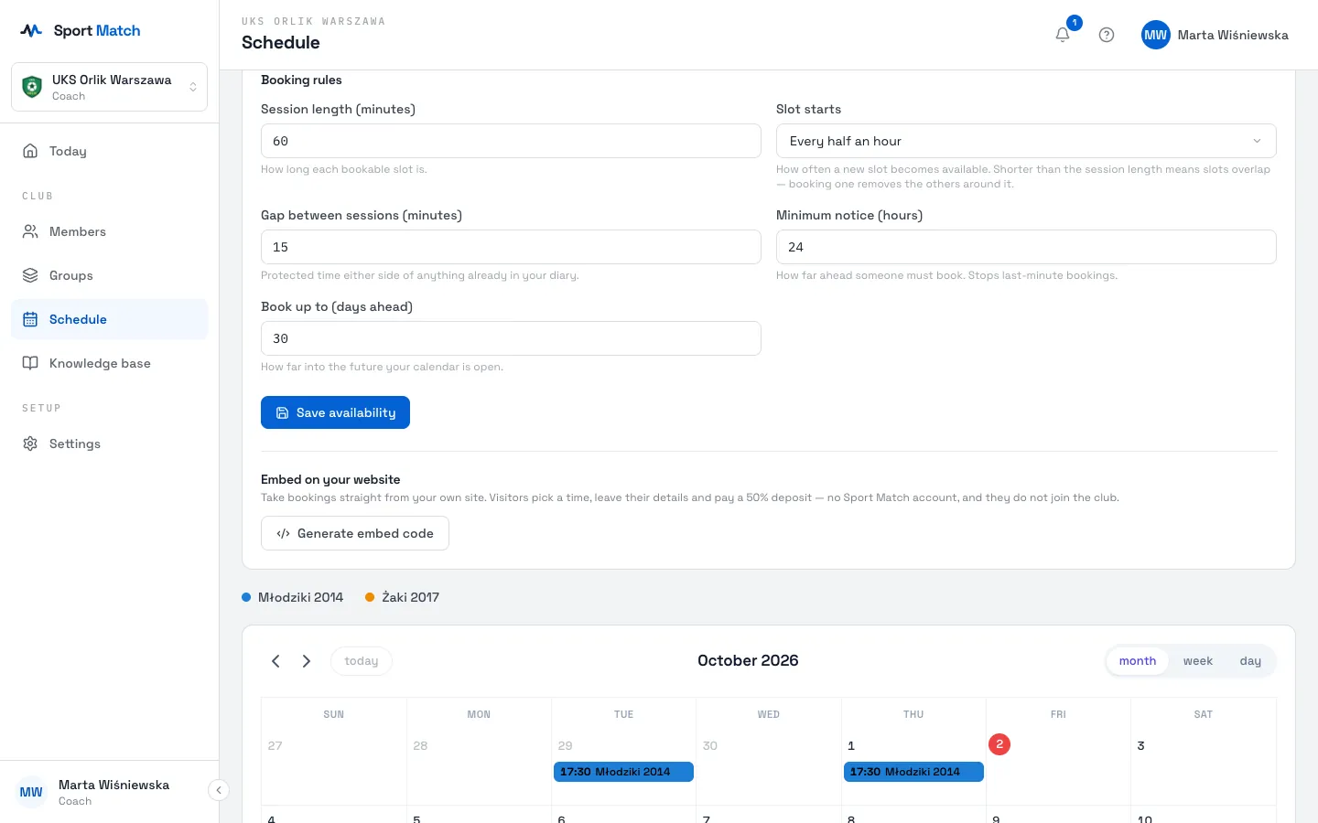This screenshot has width=1318, height=823.
Task: Switch calendar to day view
Action: coord(1250,661)
